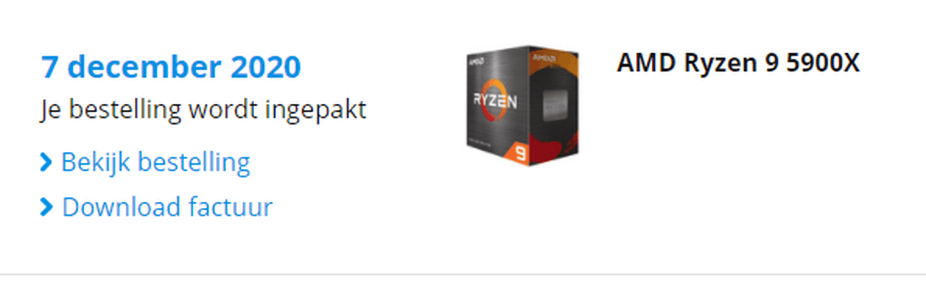Screen dimensions: 926x283
Task: Click the Je bestelling wordt ingepakt status
Action: coord(203,110)
